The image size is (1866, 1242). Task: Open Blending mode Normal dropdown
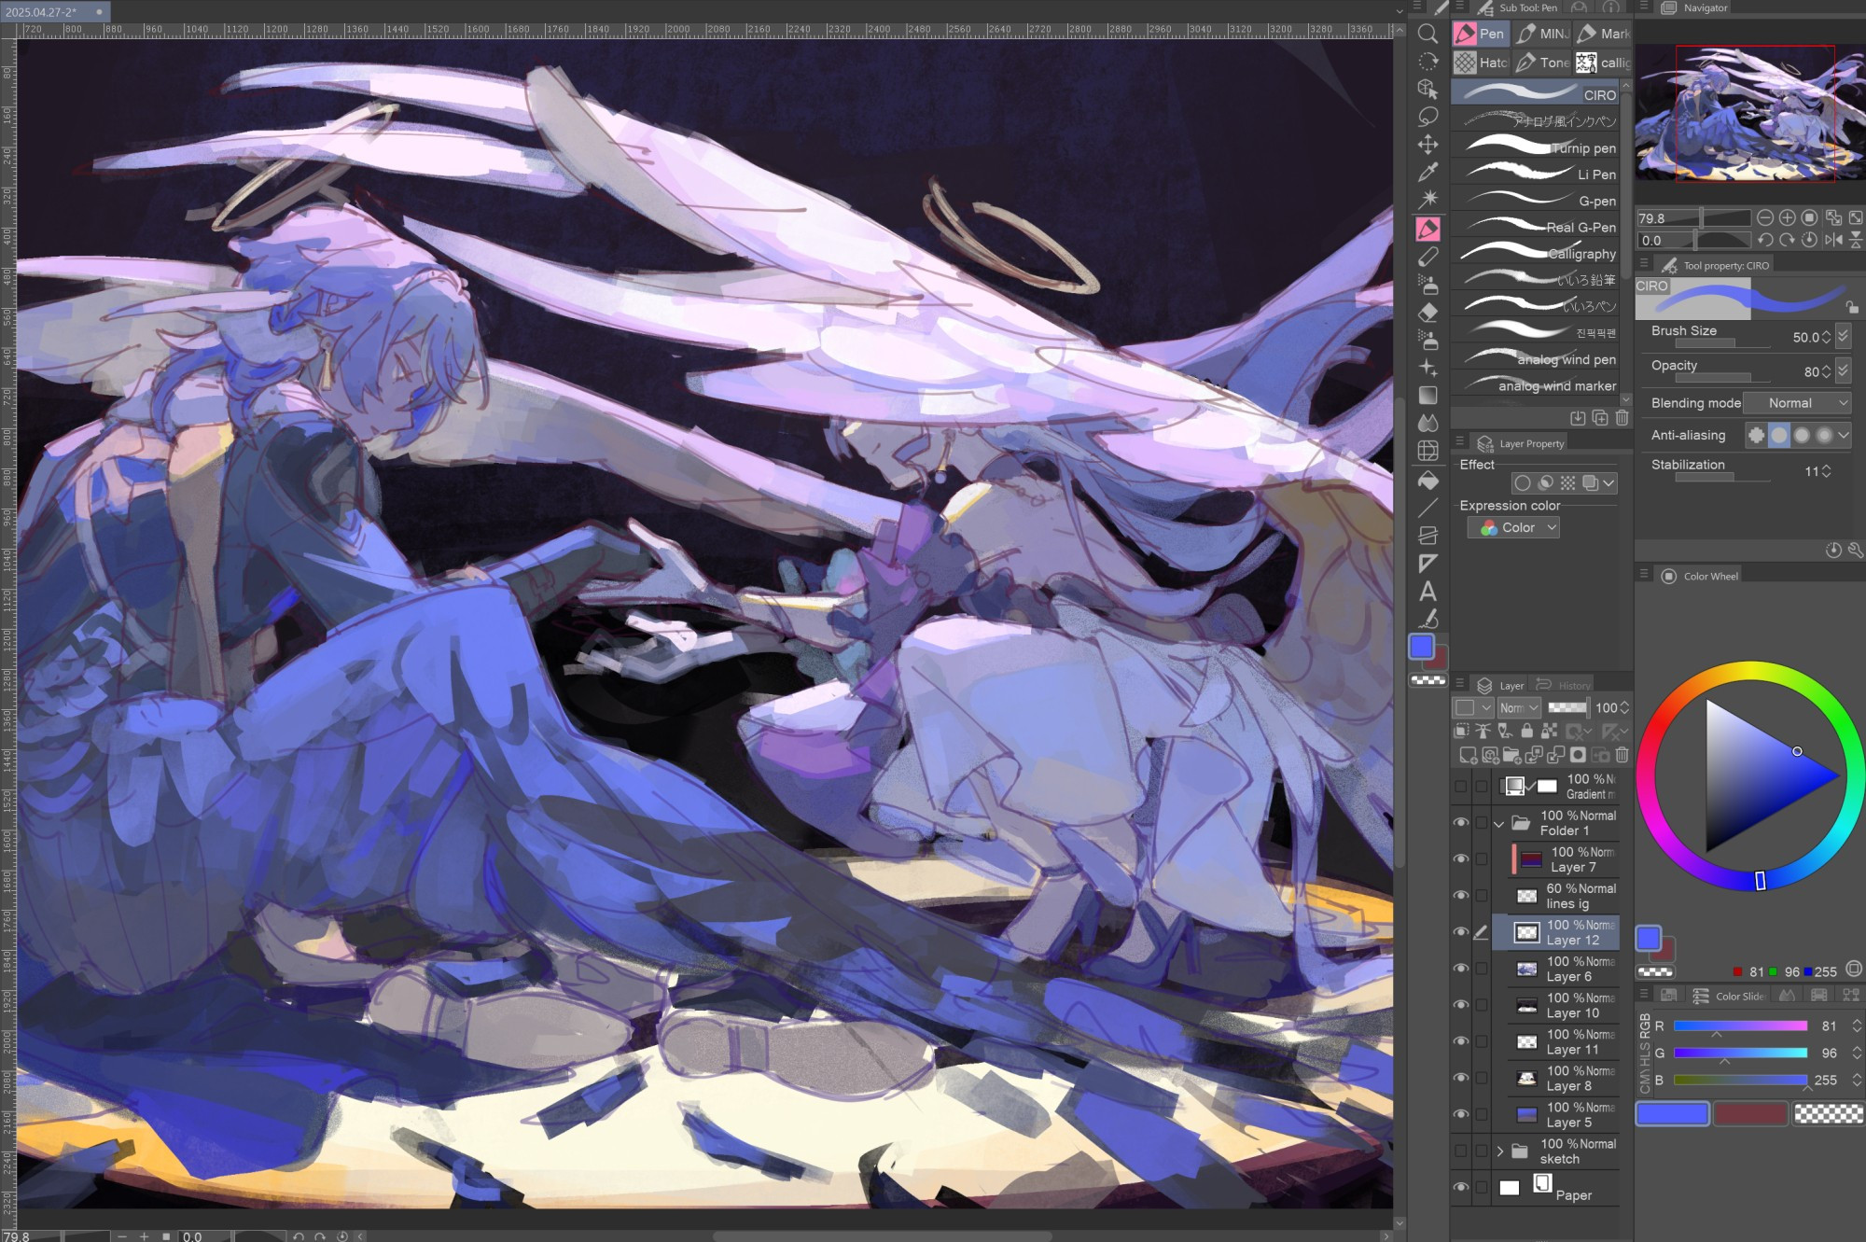[1796, 403]
